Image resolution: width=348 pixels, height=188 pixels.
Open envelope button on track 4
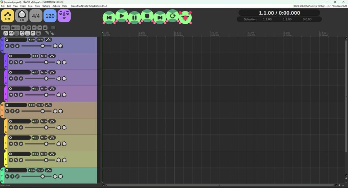pos(52,88)
